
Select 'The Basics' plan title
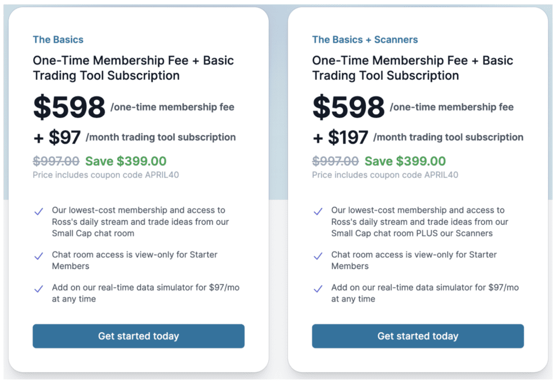[58, 40]
